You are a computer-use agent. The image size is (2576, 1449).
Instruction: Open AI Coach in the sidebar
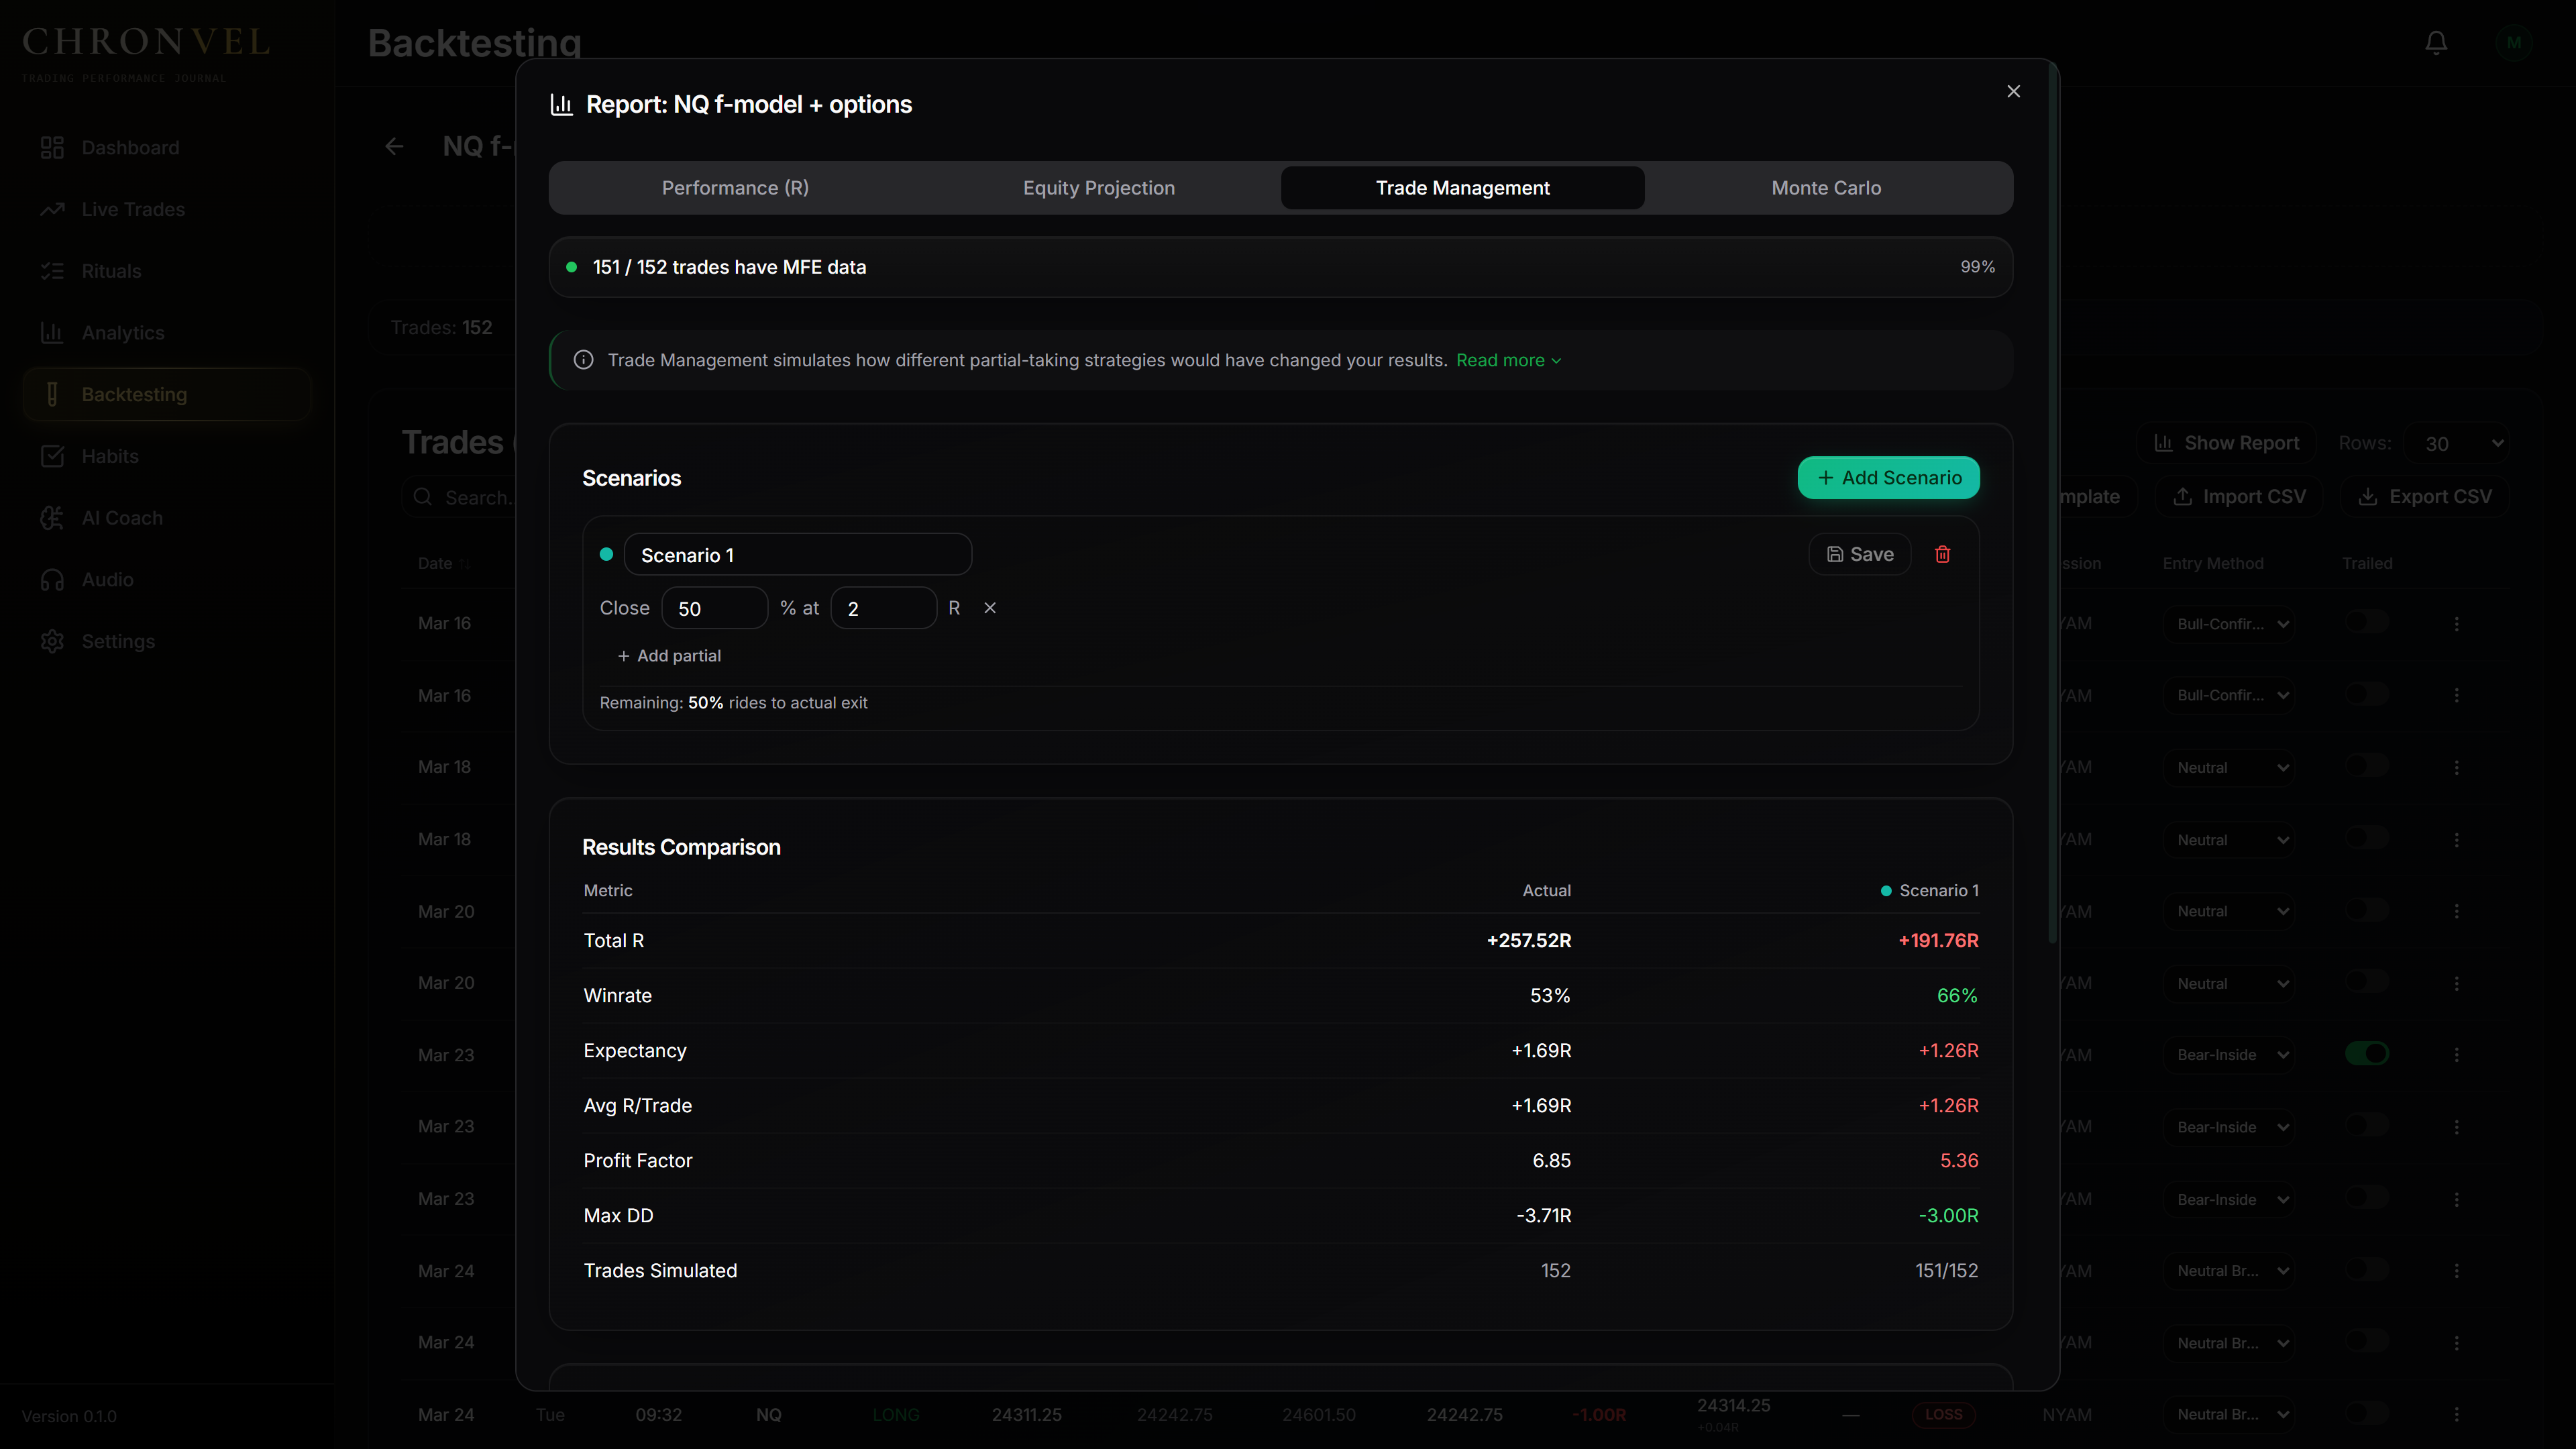pos(166,518)
